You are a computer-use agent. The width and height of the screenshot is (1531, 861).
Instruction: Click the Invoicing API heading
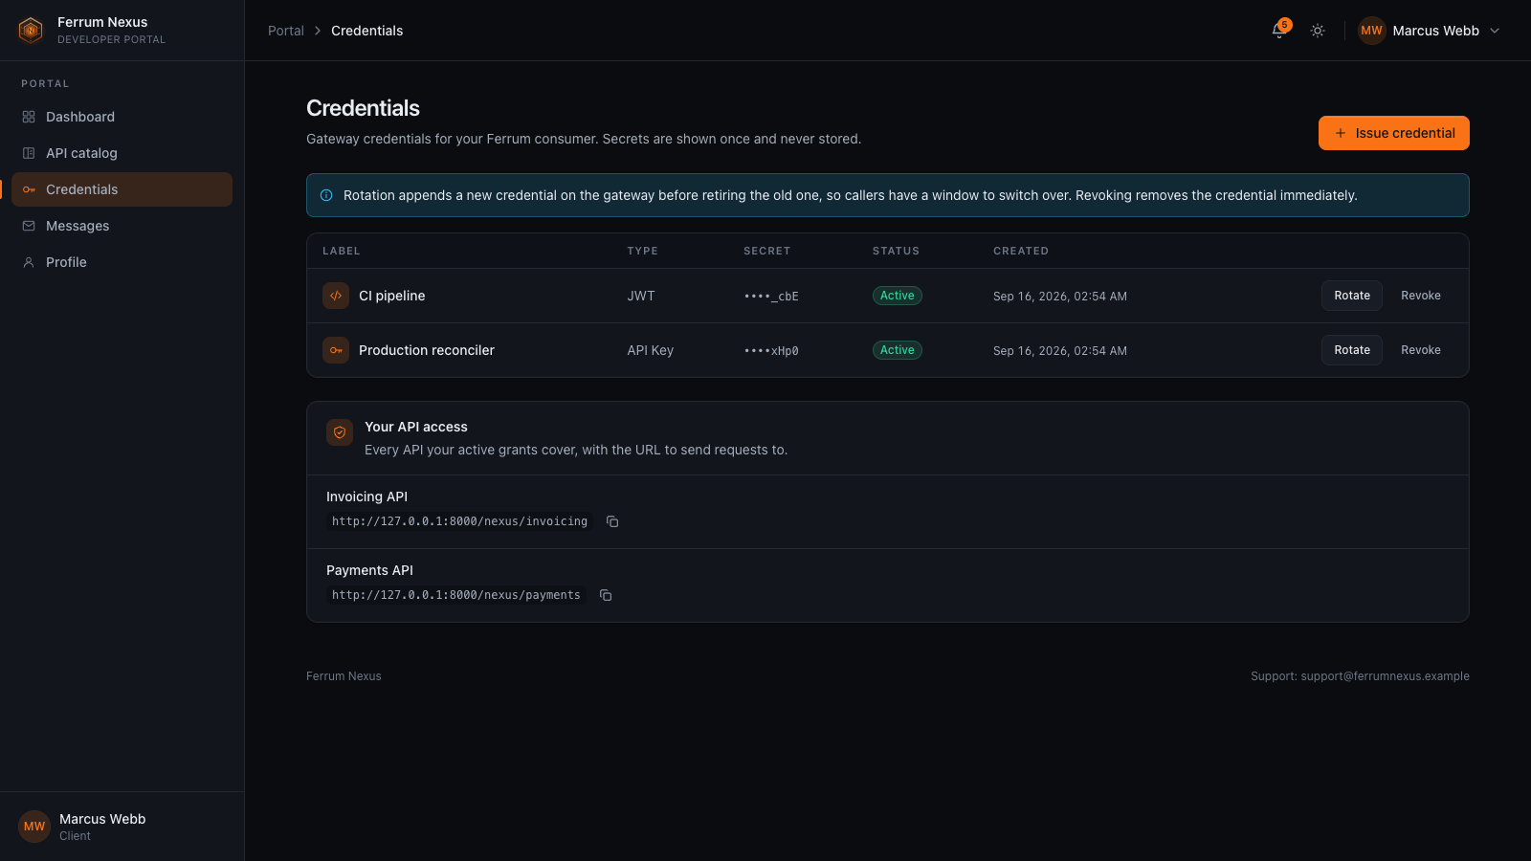(366, 497)
